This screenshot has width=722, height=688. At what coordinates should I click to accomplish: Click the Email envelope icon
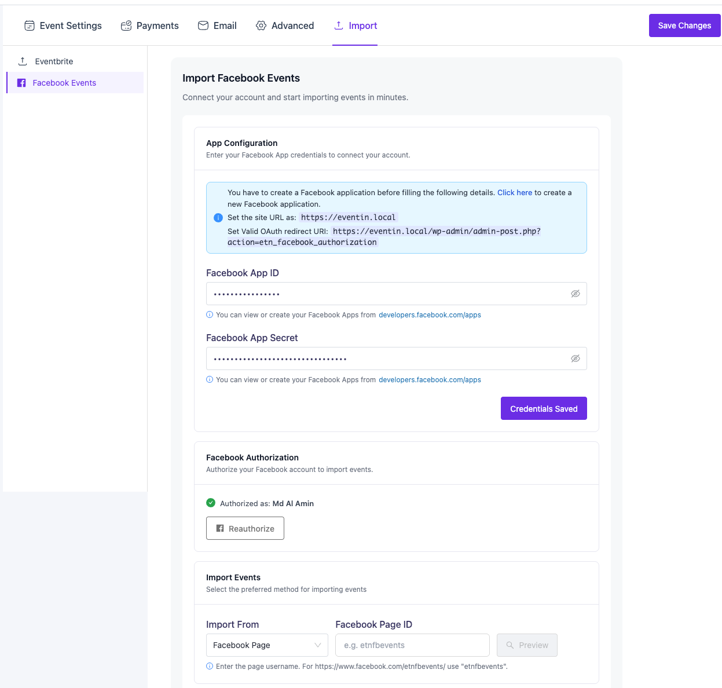(x=203, y=25)
